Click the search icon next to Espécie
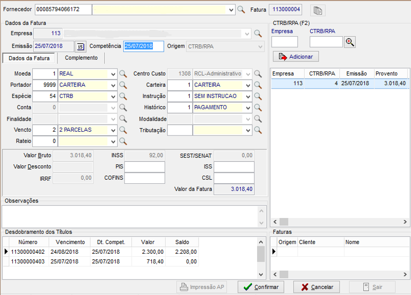The width and height of the screenshot is (411, 295). [x=123, y=96]
